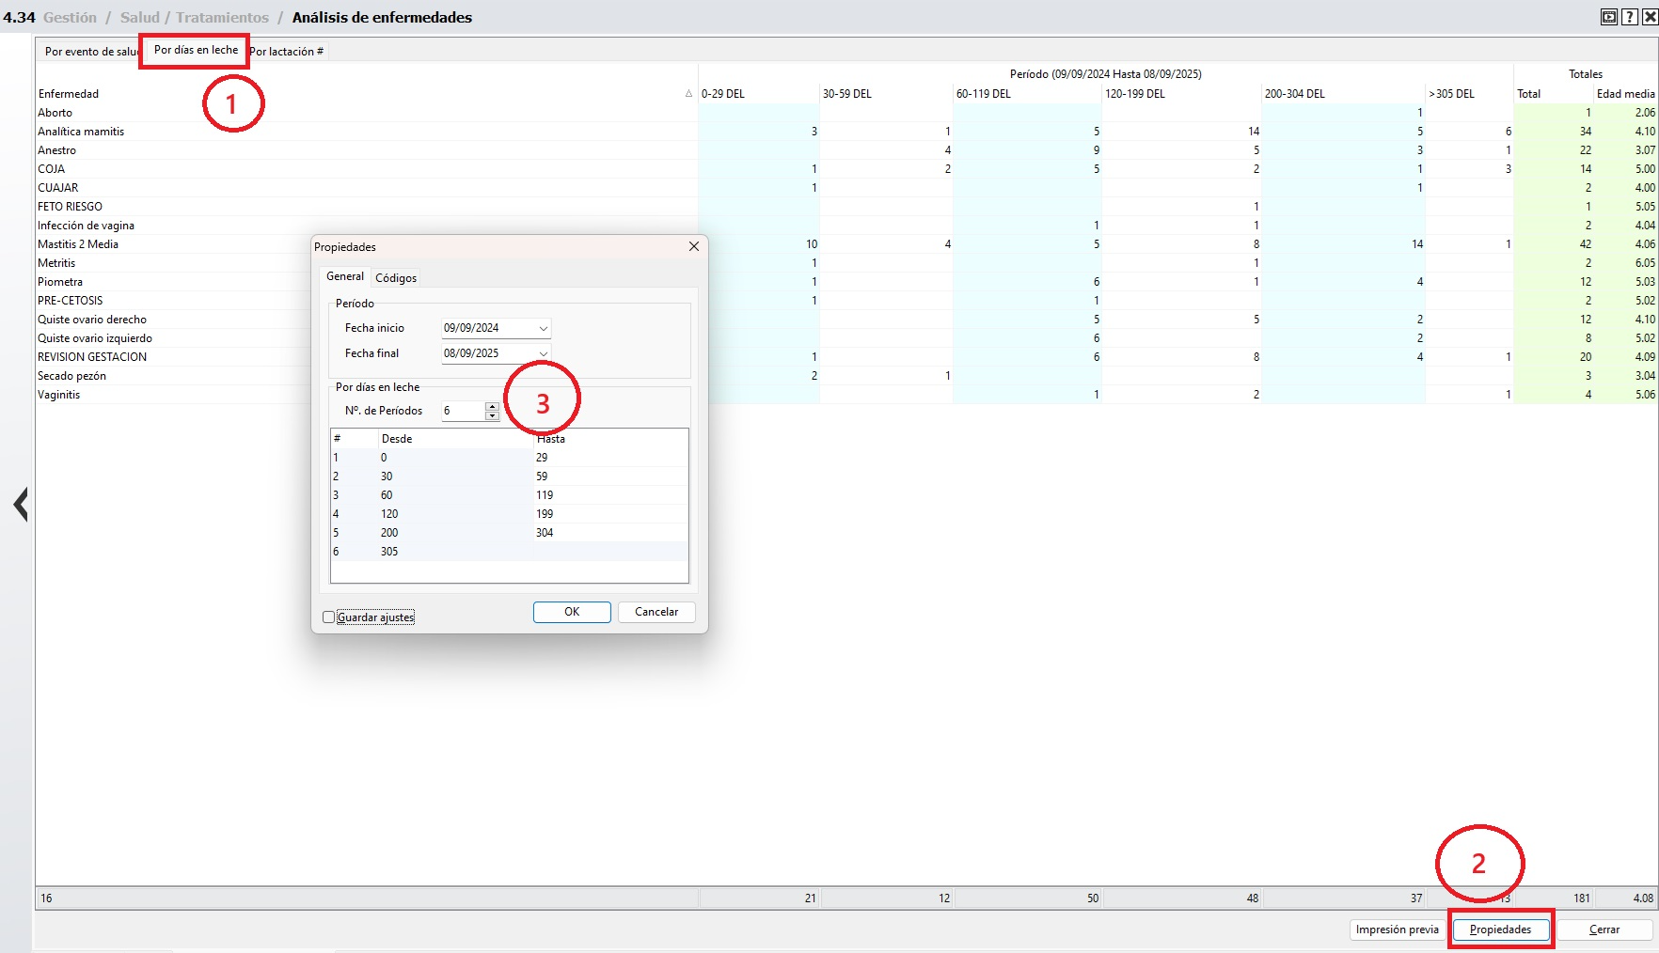The width and height of the screenshot is (1659, 953).
Task: Open the Fecha inicio date dropdown
Action: [x=543, y=328]
